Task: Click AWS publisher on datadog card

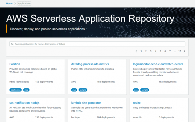Action: click(73, 82)
